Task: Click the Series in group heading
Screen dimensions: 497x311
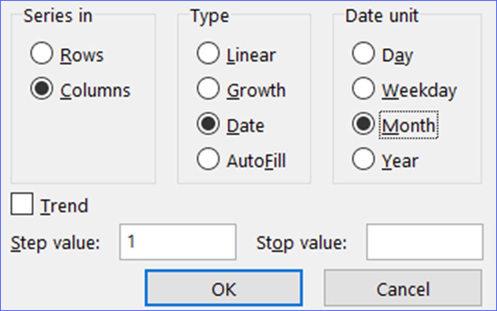Action: (58, 16)
